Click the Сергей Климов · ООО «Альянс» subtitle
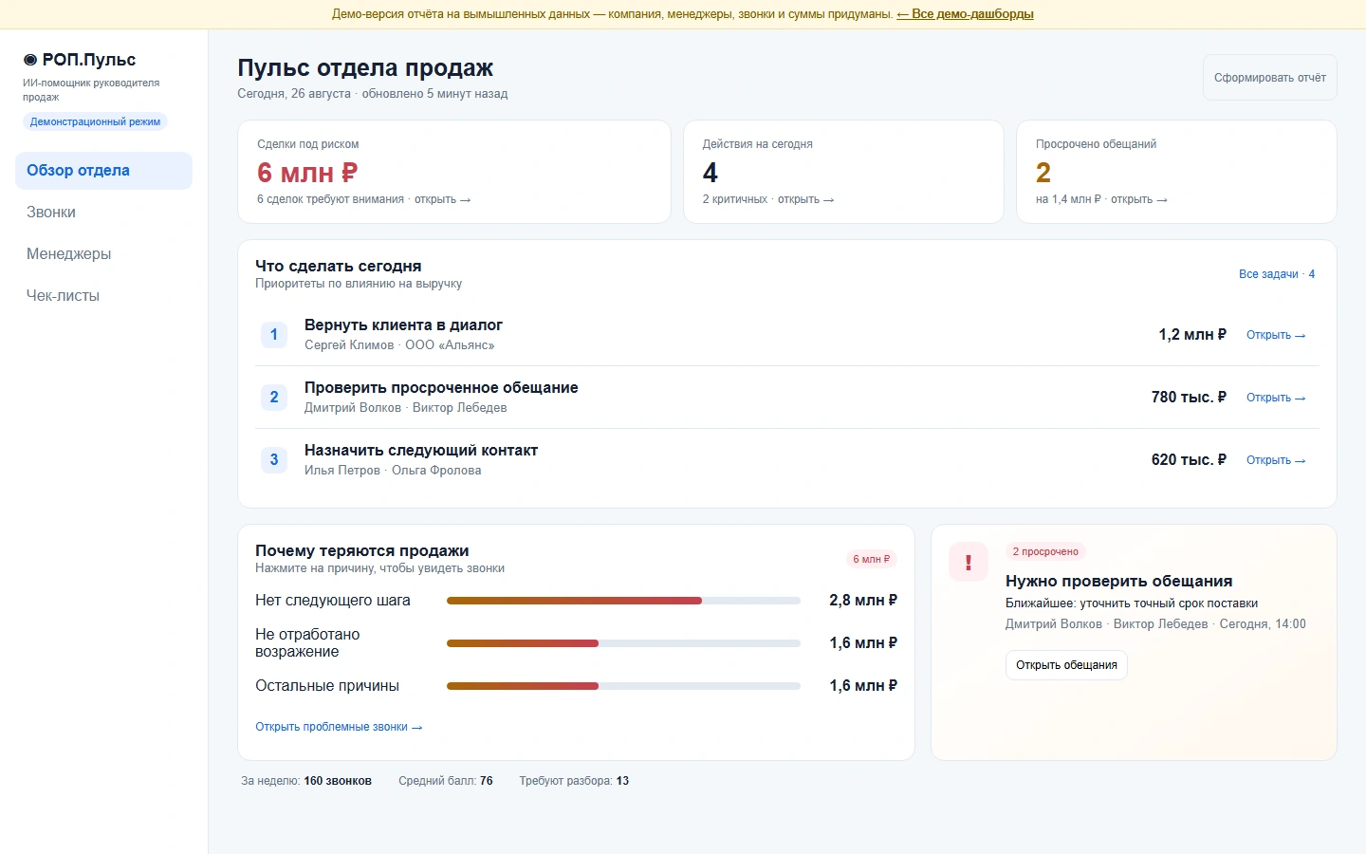Viewport: 1366px width, 854px height. tap(399, 345)
